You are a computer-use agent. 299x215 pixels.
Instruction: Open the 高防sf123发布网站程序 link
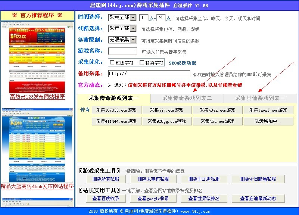(x=37, y=96)
